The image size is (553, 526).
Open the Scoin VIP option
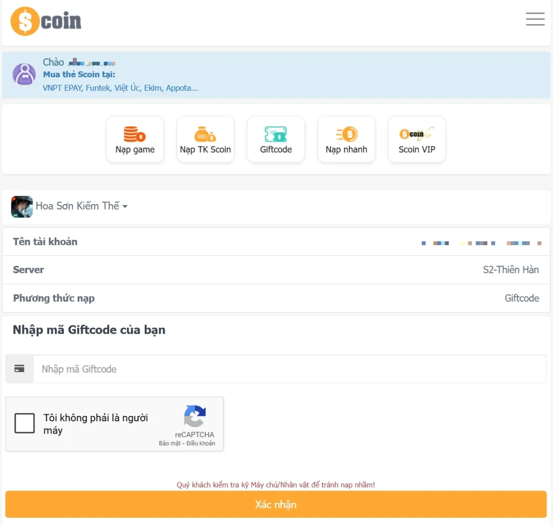tap(417, 139)
